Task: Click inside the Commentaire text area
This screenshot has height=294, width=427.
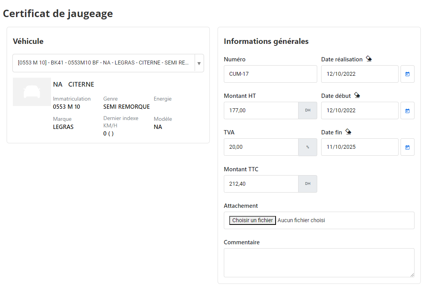Action: coord(319,263)
